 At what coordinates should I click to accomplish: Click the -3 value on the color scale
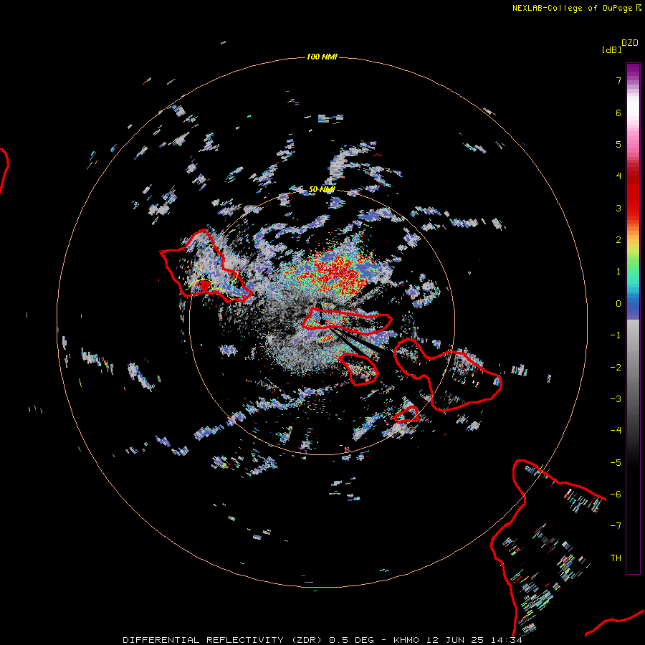click(616, 399)
